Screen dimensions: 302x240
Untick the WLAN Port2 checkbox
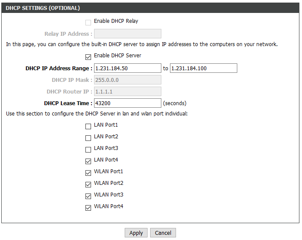point(88,184)
